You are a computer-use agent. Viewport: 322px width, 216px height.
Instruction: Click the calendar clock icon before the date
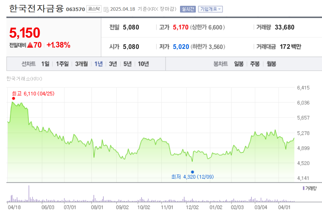pyautogui.click(x=106, y=9)
